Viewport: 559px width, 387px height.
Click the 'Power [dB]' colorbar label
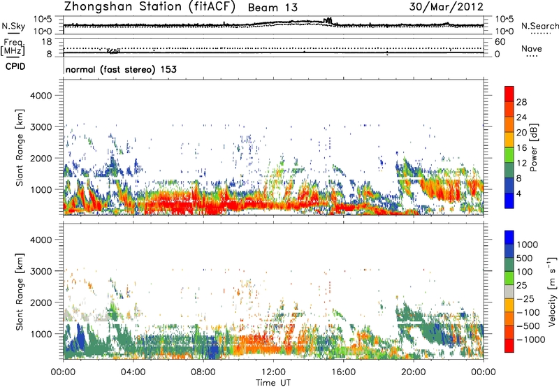click(x=533, y=147)
